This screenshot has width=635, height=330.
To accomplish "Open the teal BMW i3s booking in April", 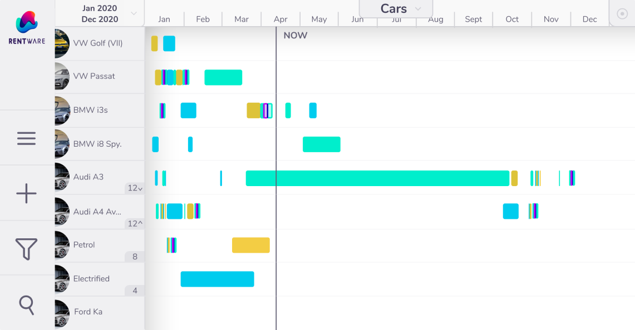I will (x=288, y=111).
